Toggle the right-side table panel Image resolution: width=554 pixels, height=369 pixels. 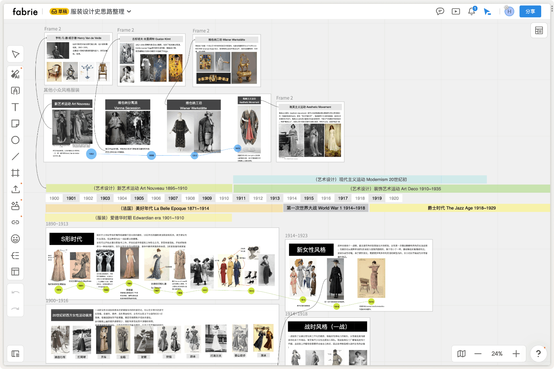[x=539, y=30]
